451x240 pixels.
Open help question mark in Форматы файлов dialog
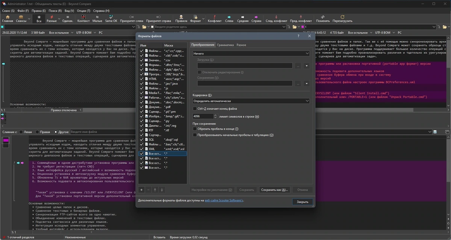[298, 36]
